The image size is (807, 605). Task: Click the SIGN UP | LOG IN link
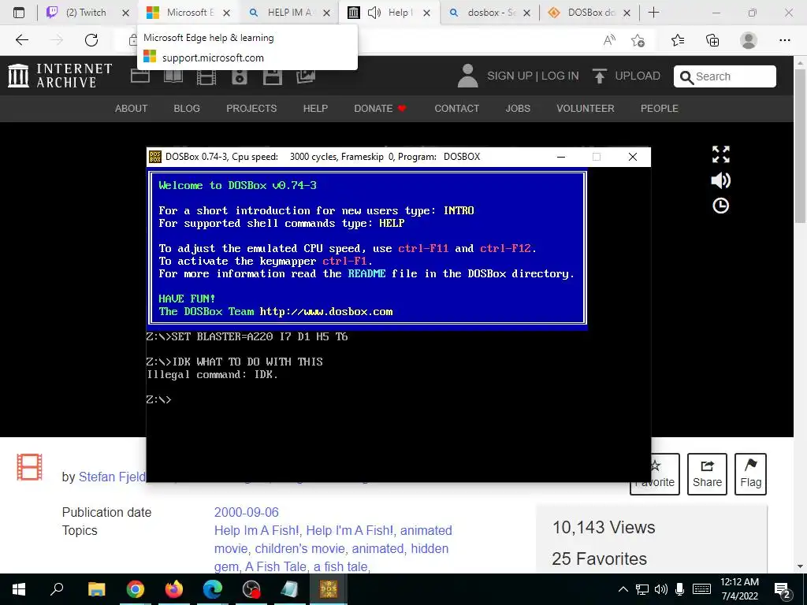click(534, 76)
